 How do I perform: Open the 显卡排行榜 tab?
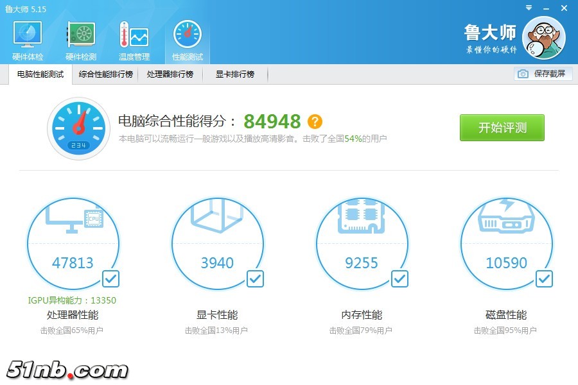[x=235, y=74]
